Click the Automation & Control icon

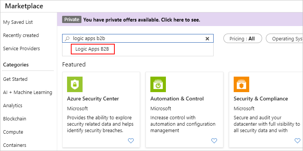[x=158, y=85]
